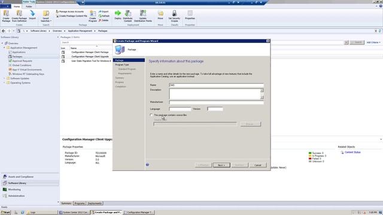Click the Windows Start button
The image size is (383, 215).
coord(5,213)
